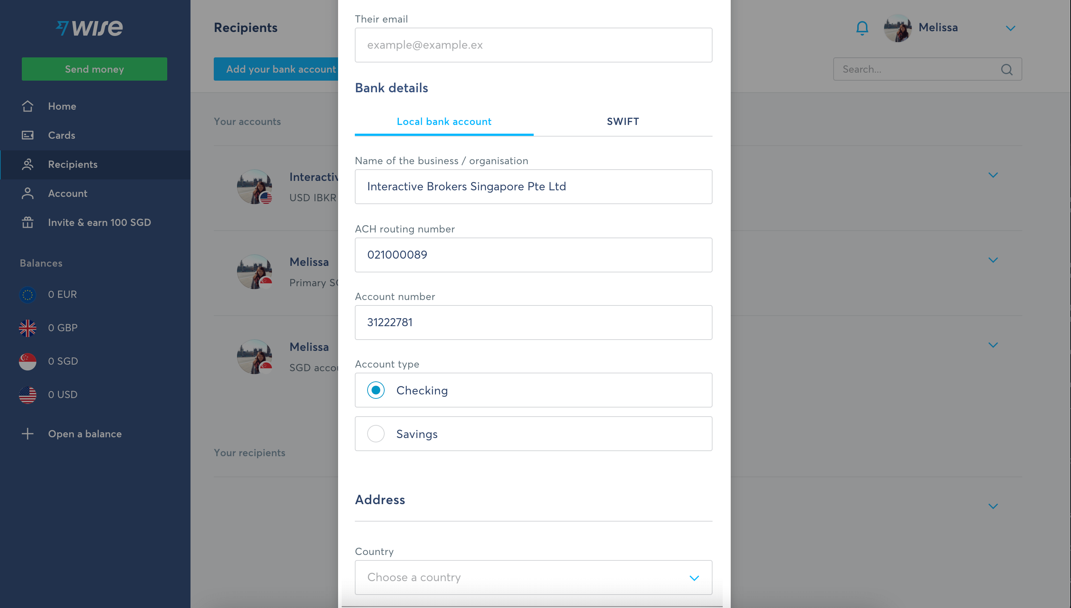Click the Melissa Primary account avatar
The width and height of the screenshot is (1071, 608).
coord(254,272)
